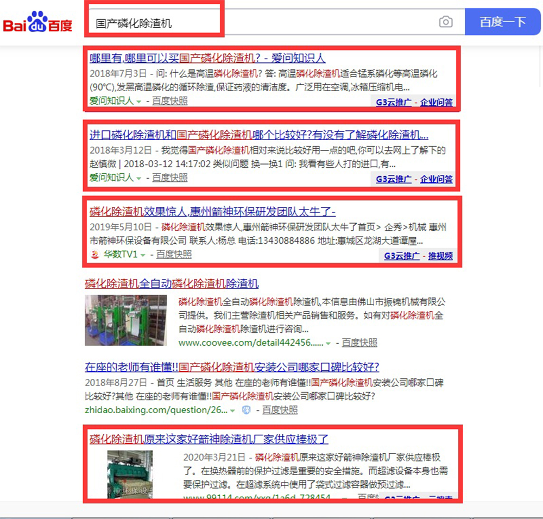Open result 磷化除渣机效果惊人,惠州箭神环保研发团队太牛了
This screenshot has height=519, width=543.
(x=213, y=211)
